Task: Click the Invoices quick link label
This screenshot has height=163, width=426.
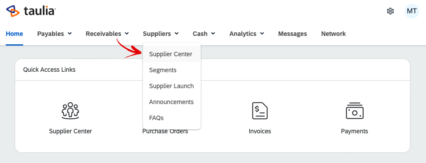Action: [x=260, y=132]
